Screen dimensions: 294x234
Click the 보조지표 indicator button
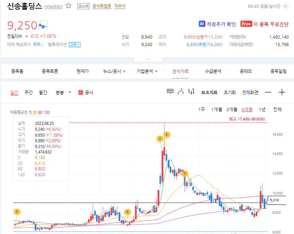tap(208, 92)
